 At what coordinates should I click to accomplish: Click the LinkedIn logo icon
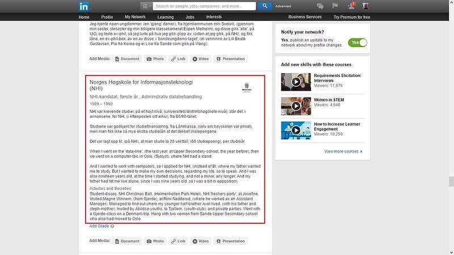coord(83,6)
